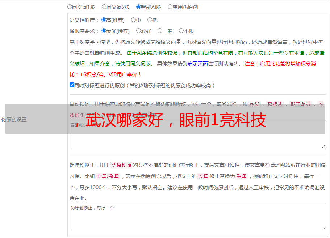
Task: Set 通顺度要求 to 不限
Action: 181,31
